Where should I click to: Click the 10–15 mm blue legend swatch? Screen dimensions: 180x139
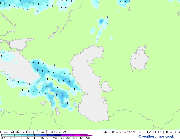[38, 135]
